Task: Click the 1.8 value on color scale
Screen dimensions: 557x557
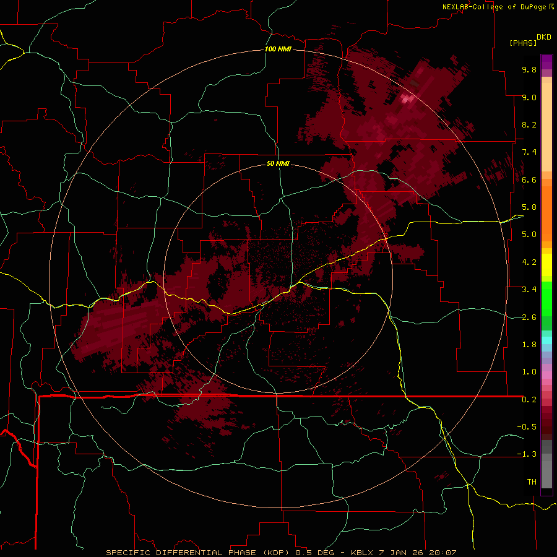Action: (529, 345)
